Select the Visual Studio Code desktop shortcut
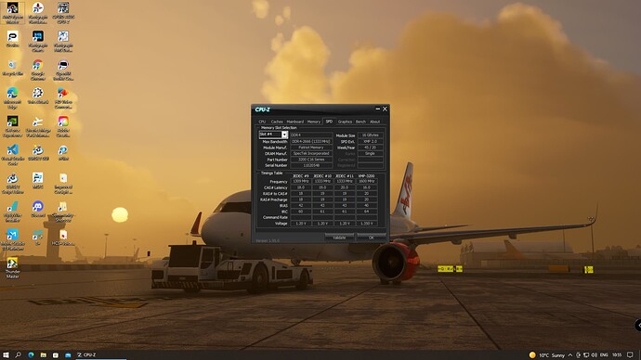The width and height of the screenshot is (641, 360). [x=12, y=154]
